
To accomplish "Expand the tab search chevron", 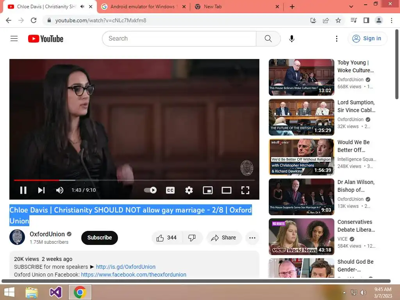I will pos(351,7).
